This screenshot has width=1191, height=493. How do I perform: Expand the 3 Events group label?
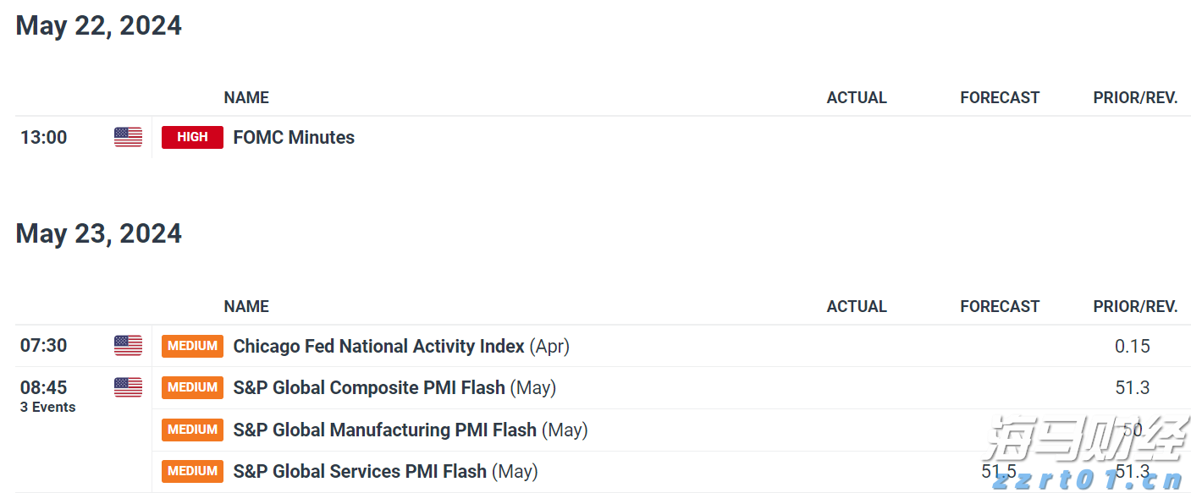[48, 407]
